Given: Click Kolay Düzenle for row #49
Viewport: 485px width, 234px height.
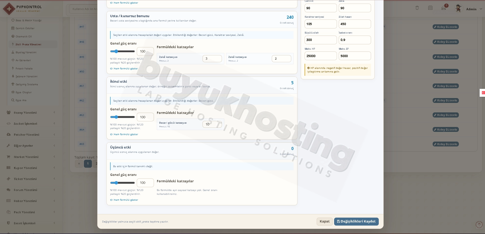Looking at the screenshot, I should click(446, 57).
